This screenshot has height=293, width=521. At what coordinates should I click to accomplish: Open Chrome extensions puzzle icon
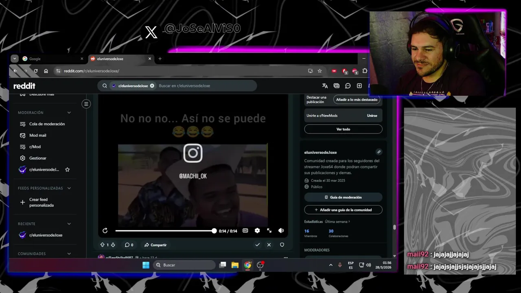tap(365, 71)
